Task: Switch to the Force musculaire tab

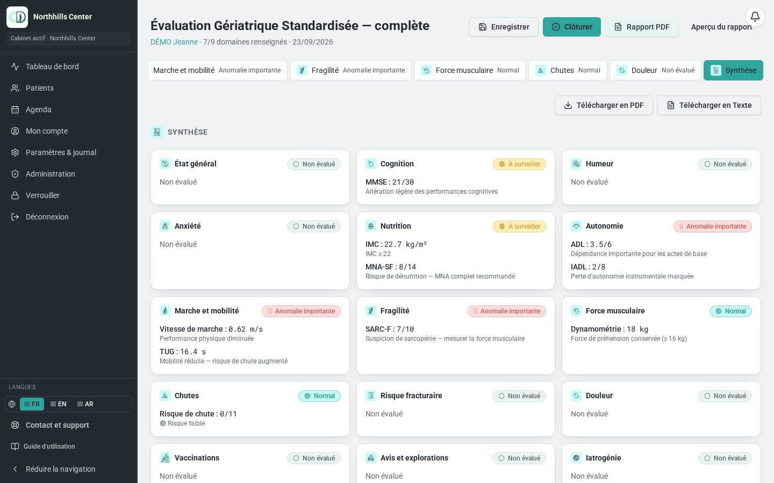Action: pos(470,70)
